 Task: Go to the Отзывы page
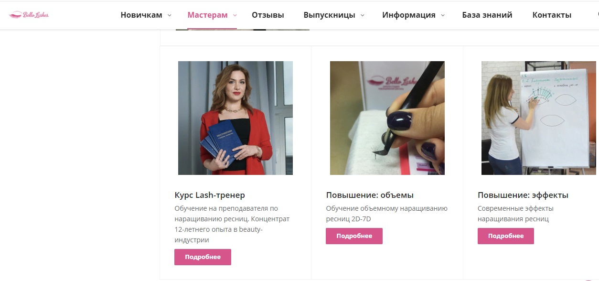coord(268,15)
